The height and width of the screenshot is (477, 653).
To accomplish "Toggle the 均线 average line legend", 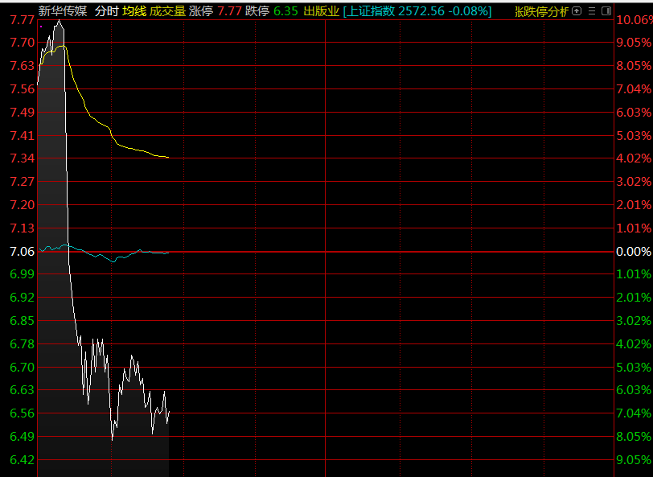I will point(134,11).
